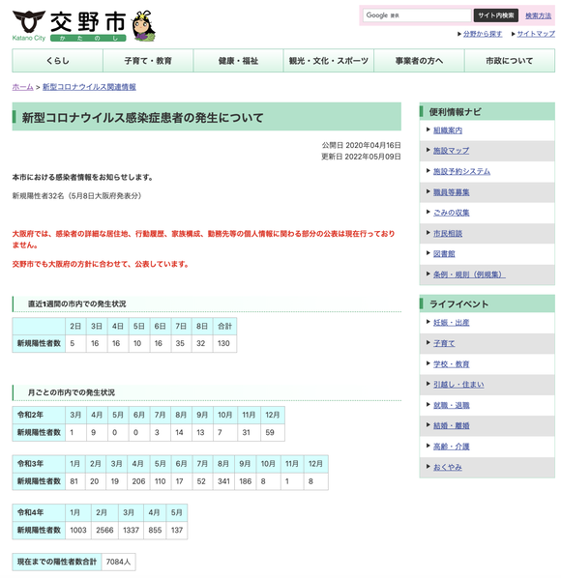Click the 現在までの陽性者数合計 label cell
The height and width of the screenshot is (578, 561).
click(57, 562)
